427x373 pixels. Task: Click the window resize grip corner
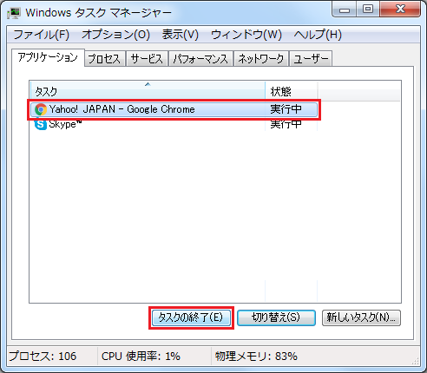(x=416, y=361)
